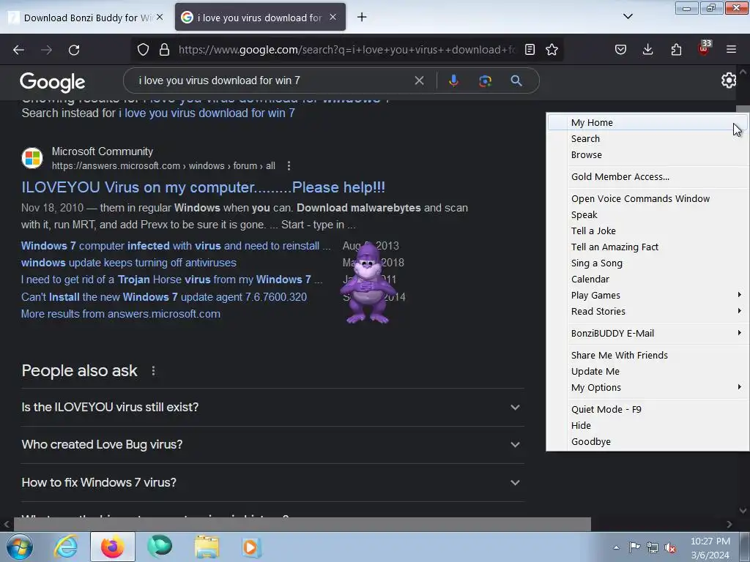Select Tell an Amazing Fact
Image resolution: width=750 pixels, height=562 pixels.
coord(647,247)
